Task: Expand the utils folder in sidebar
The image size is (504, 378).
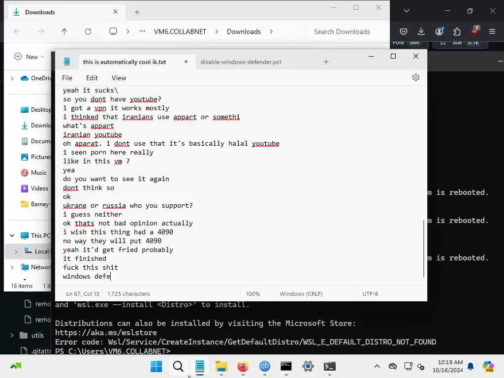Action: [x=12, y=335]
